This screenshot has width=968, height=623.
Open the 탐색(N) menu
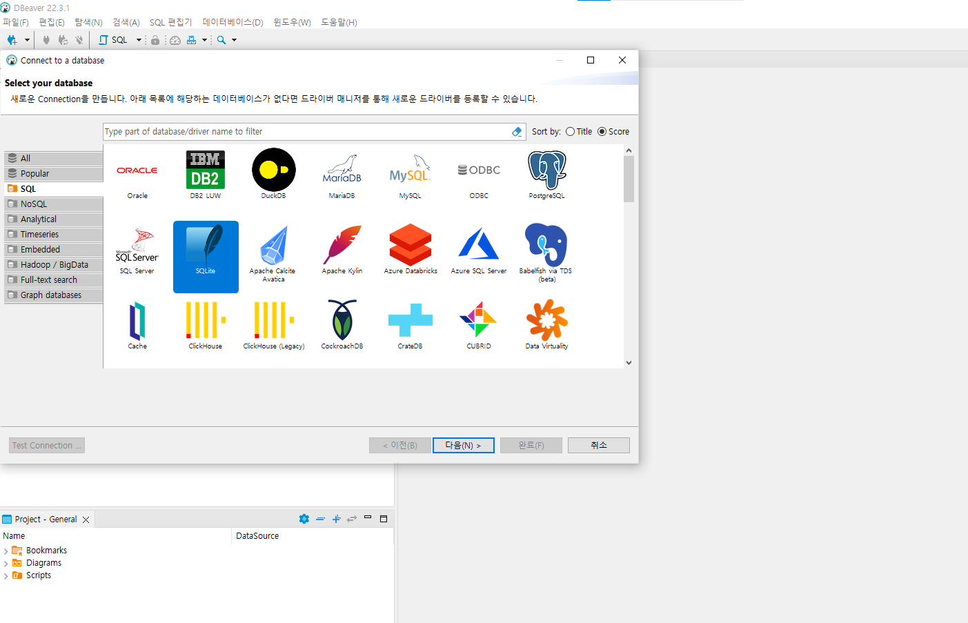(x=88, y=22)
